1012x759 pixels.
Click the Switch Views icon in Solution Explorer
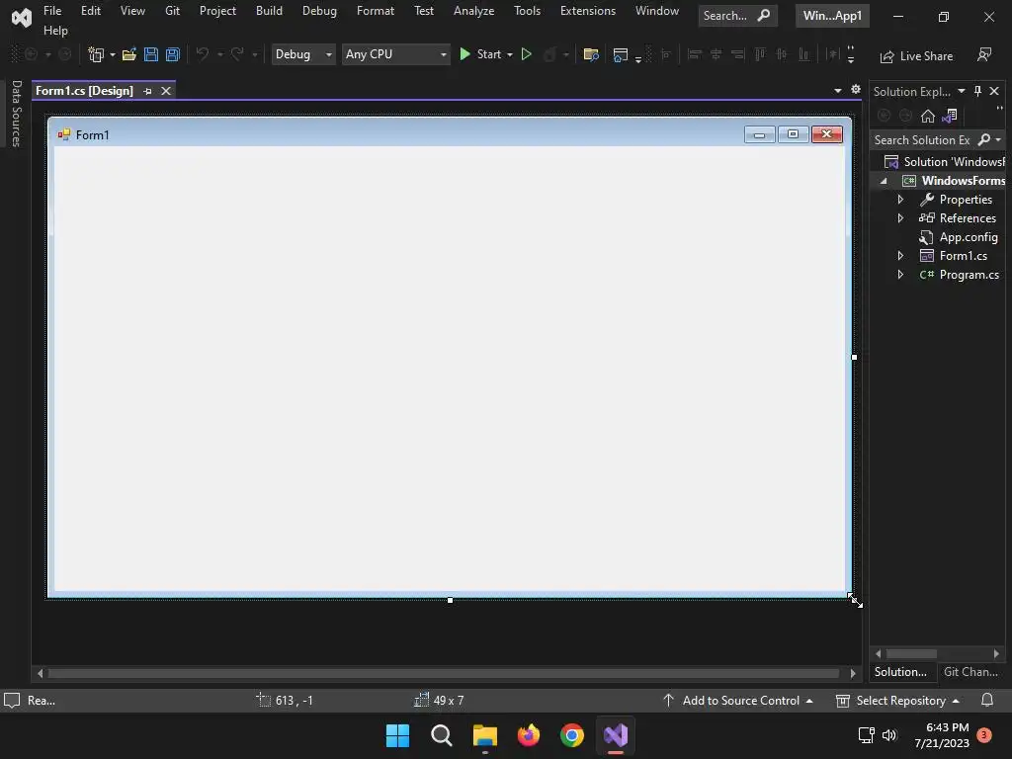[x=950, y=116]
